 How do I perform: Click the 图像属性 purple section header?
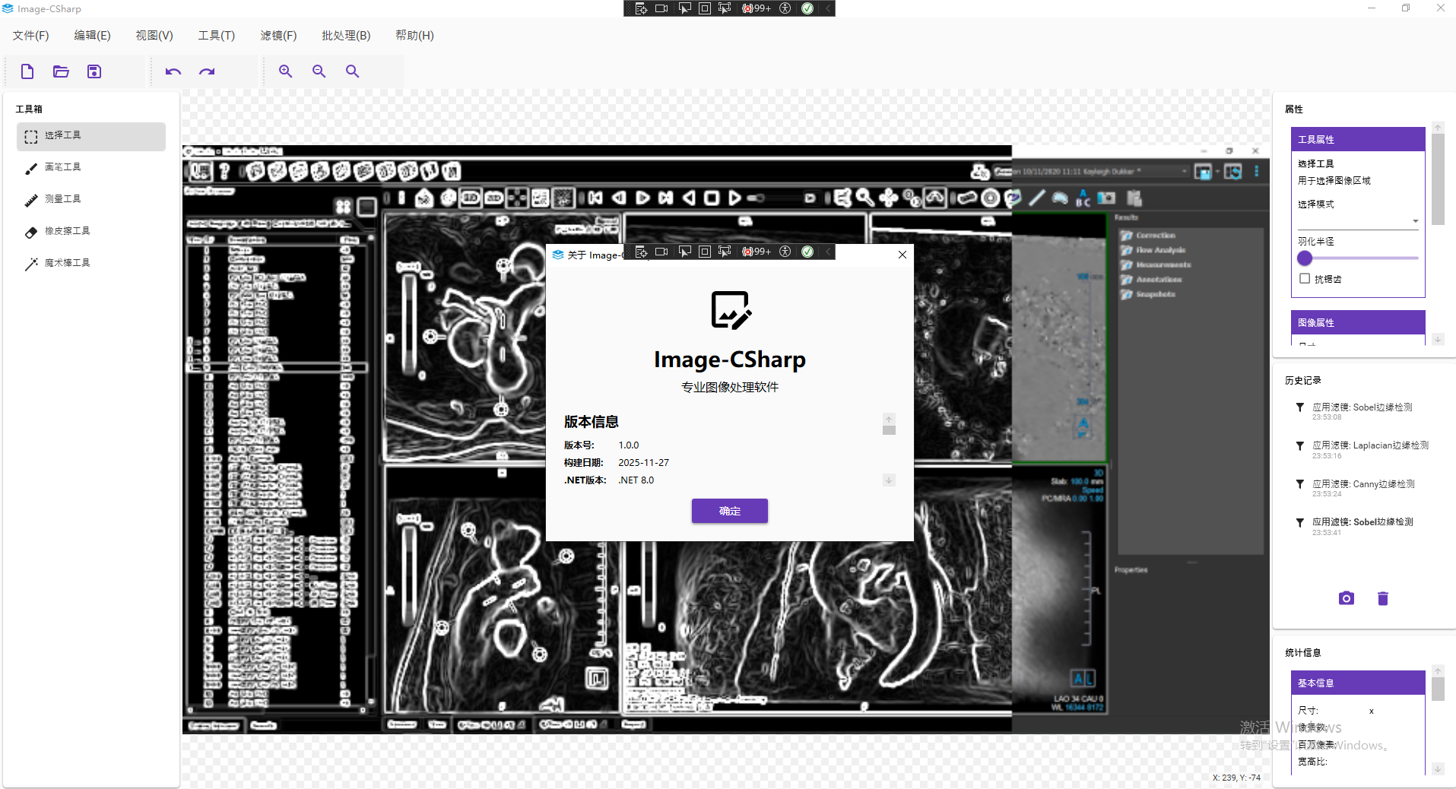coord(1358,322)
